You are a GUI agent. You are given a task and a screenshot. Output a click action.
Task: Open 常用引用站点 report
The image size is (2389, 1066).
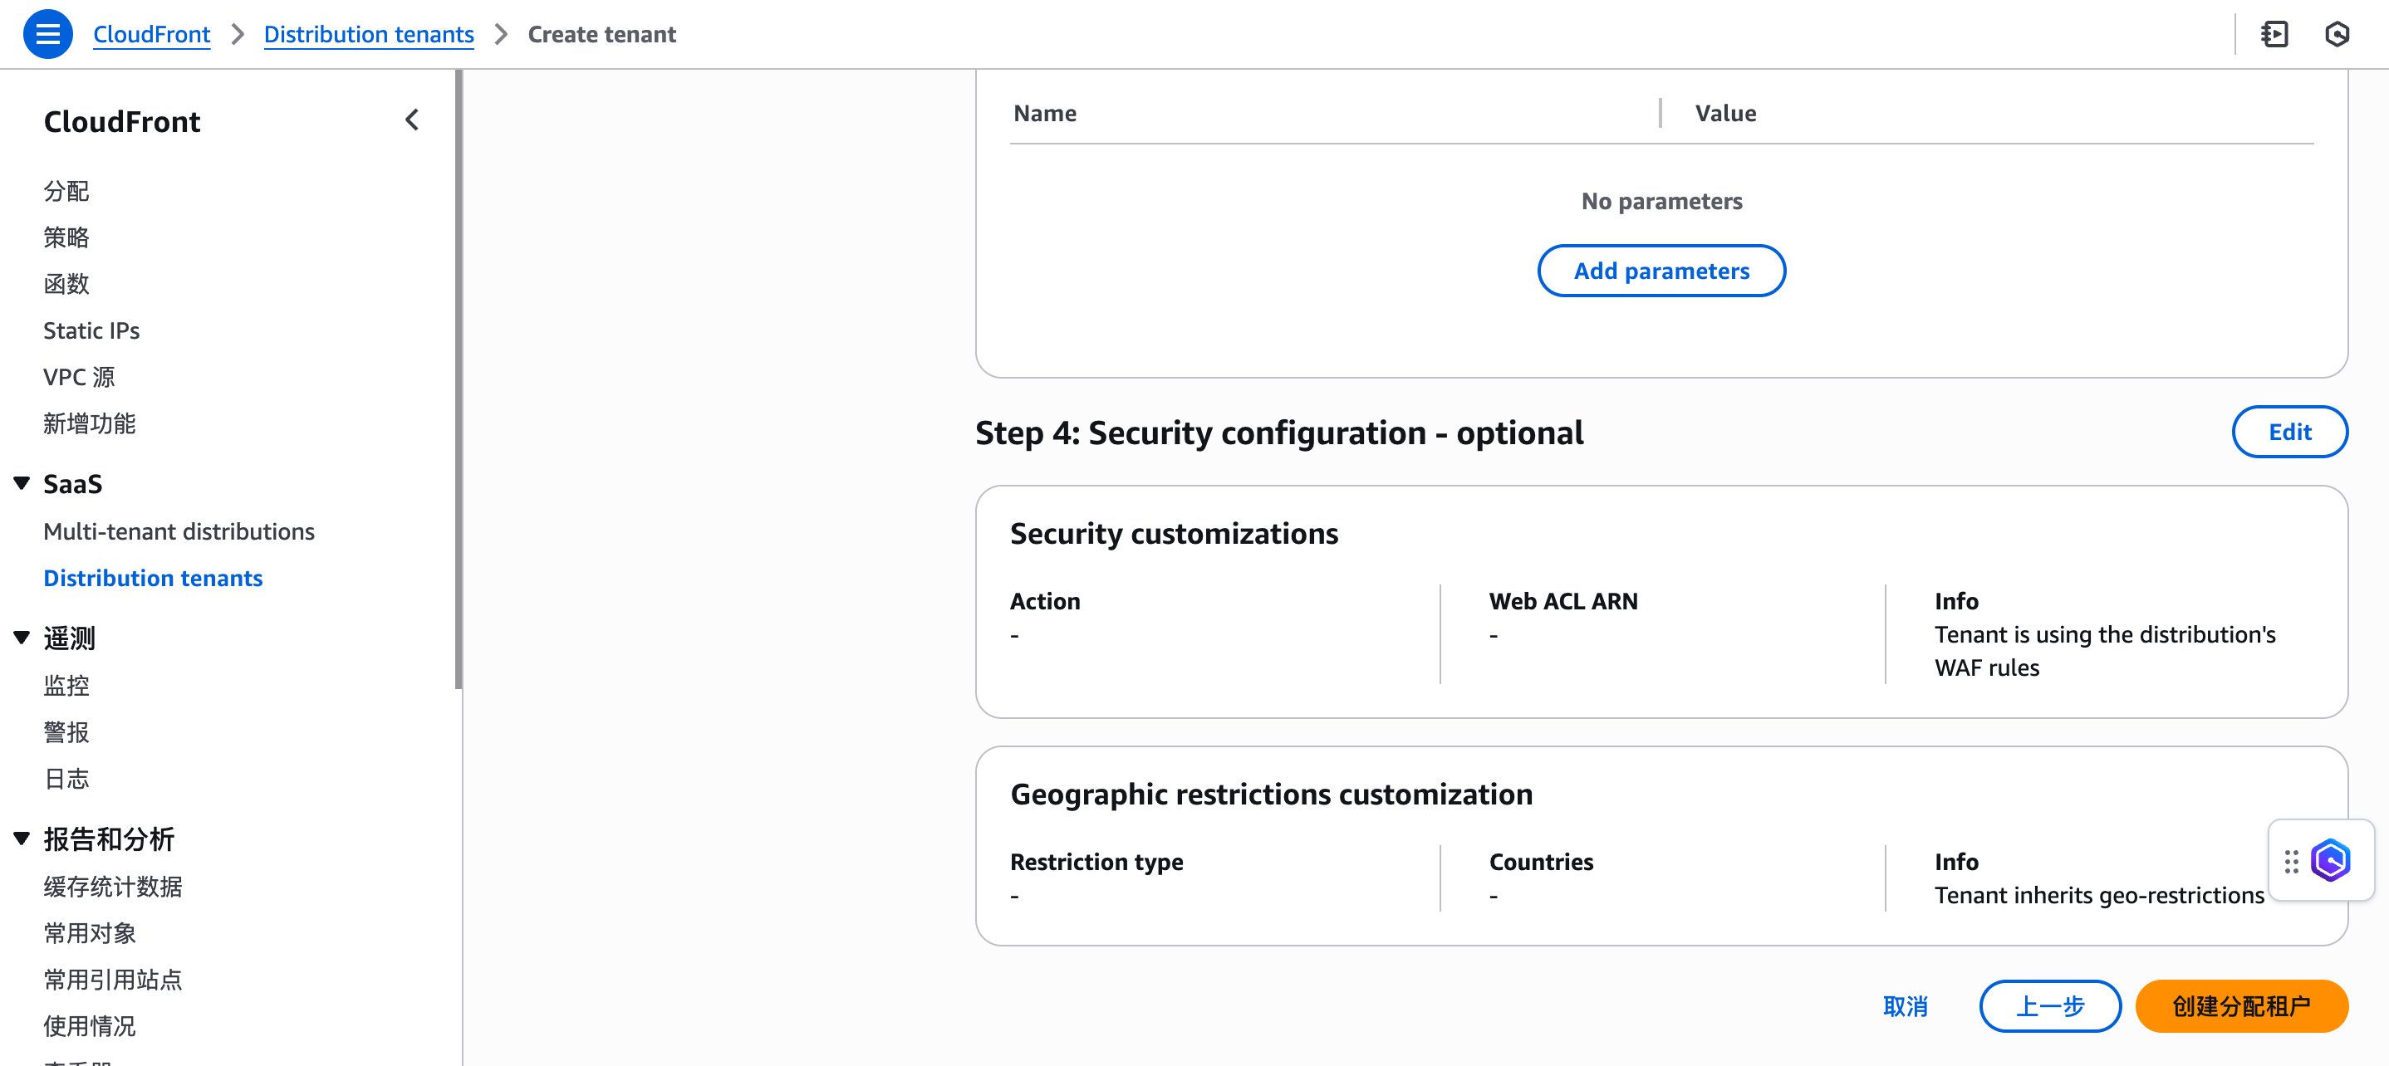click(113, 980)
